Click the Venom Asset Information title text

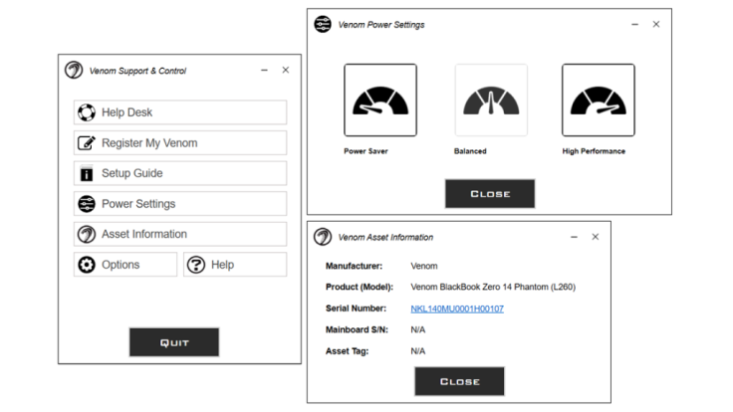[x=385, y=237]
